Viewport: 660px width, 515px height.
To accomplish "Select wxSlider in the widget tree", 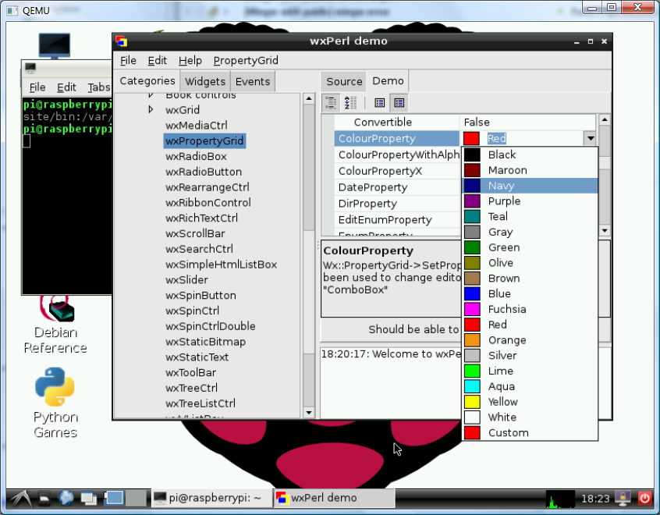I will [x=186, y=280].
